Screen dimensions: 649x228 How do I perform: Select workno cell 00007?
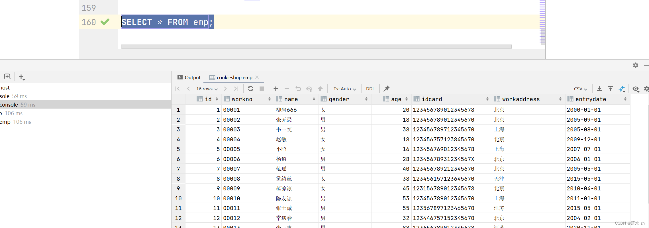pos(248,169)
